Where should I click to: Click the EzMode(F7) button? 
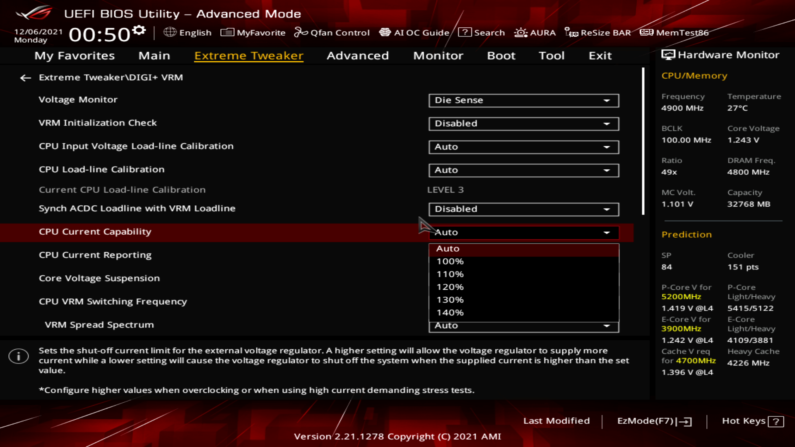(654, 421)
